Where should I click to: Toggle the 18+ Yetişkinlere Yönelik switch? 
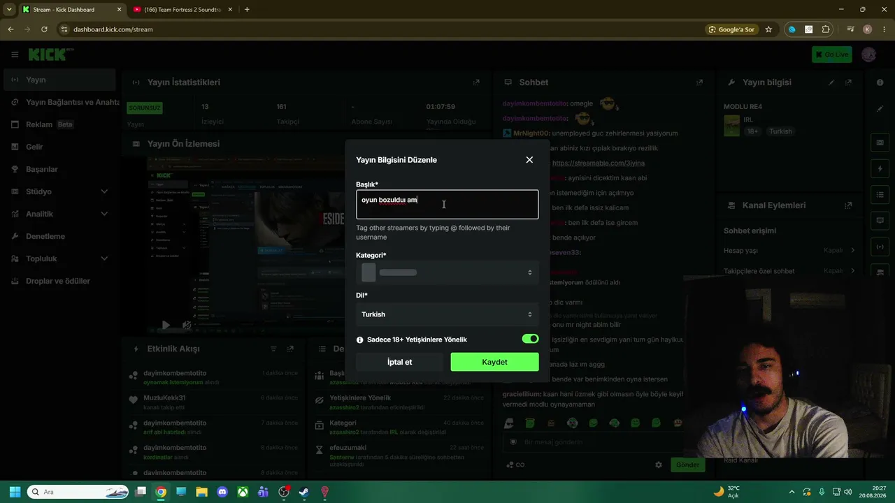click(530, 339)
